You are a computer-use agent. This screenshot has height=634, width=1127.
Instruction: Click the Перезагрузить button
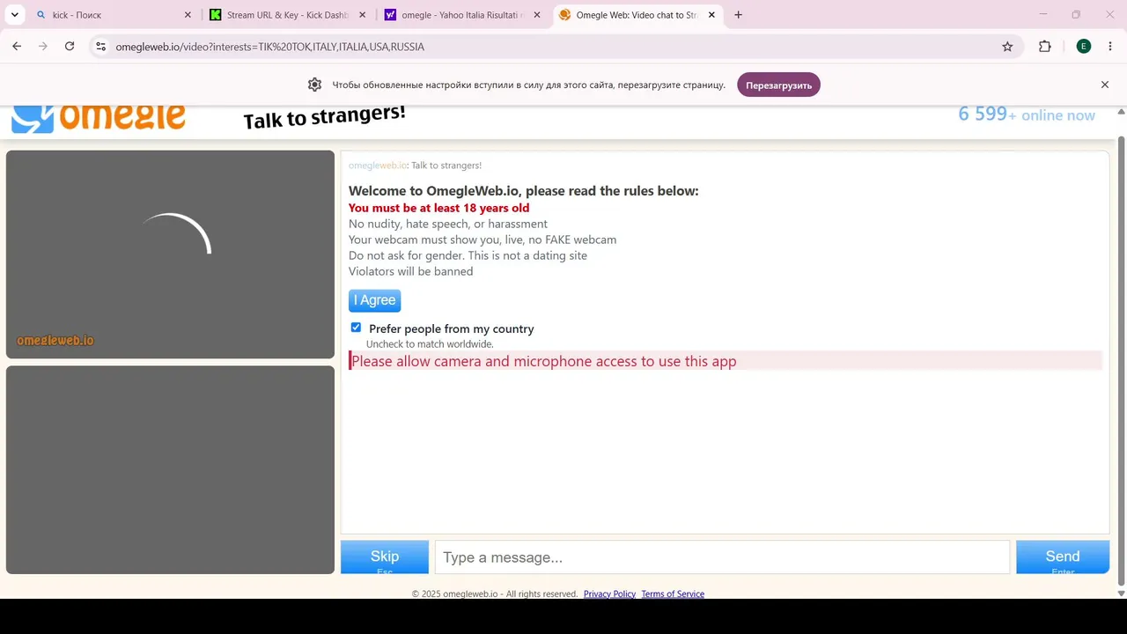[x=778, y=85]
